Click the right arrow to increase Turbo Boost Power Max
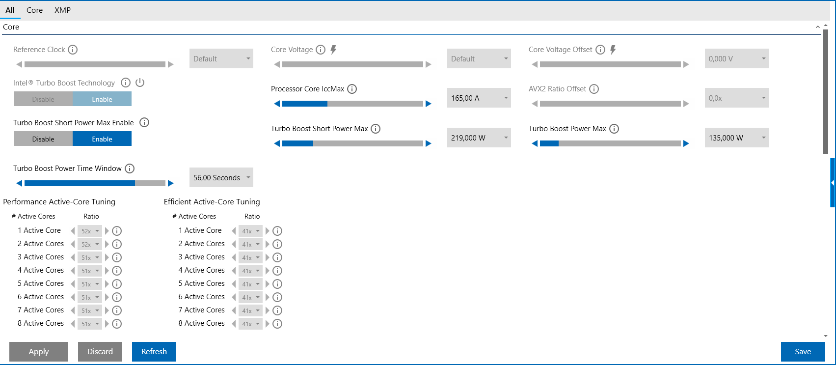 pos(686,143)
